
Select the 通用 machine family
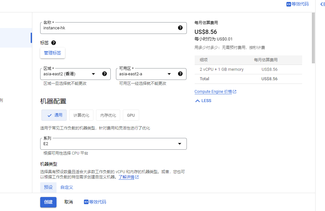tap(54, 115)
